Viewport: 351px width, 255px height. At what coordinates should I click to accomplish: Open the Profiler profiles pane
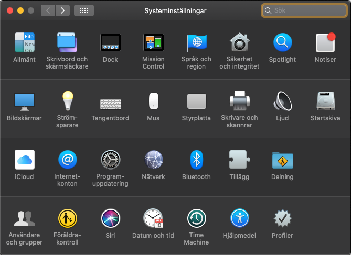[282, 218]
